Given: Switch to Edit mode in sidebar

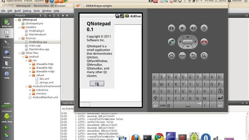Looking at the screenshot, I should coord(7,33).
